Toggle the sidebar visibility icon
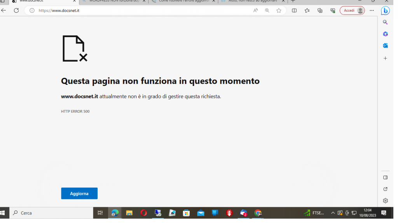This screenshot has width=398, height=223. [x=385, y=177]
